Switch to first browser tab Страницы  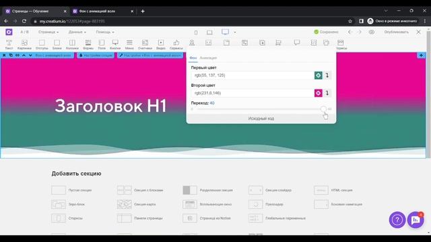click(36, 11)
